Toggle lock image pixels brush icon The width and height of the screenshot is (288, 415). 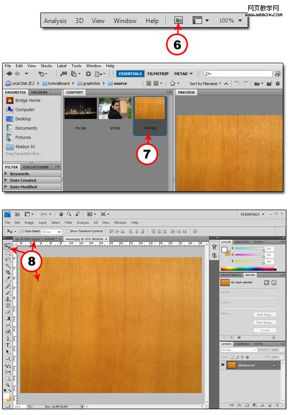(x=237, y=357)
